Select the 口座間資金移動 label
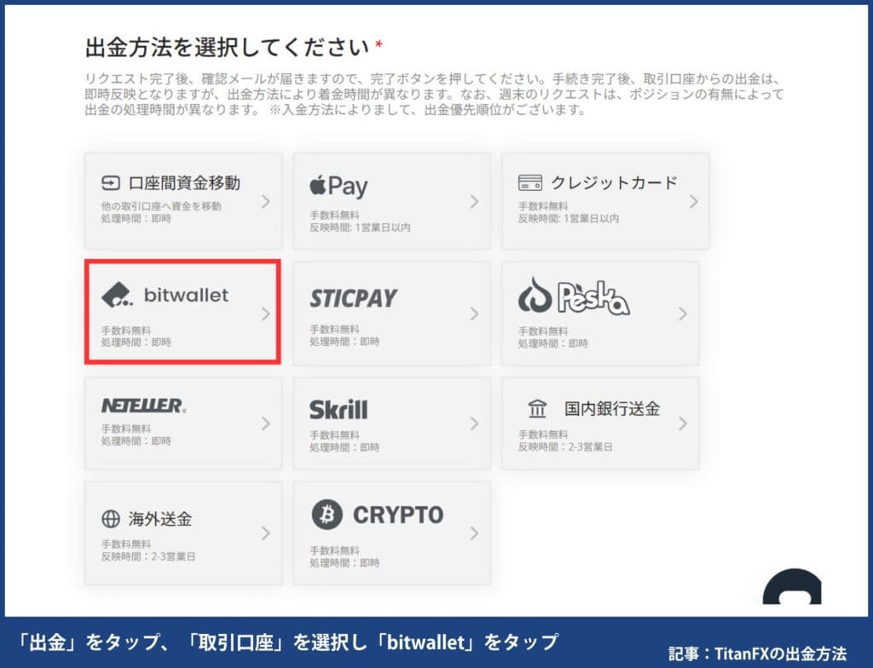Screen dimensions: 873x668 (x=184, y=182)
